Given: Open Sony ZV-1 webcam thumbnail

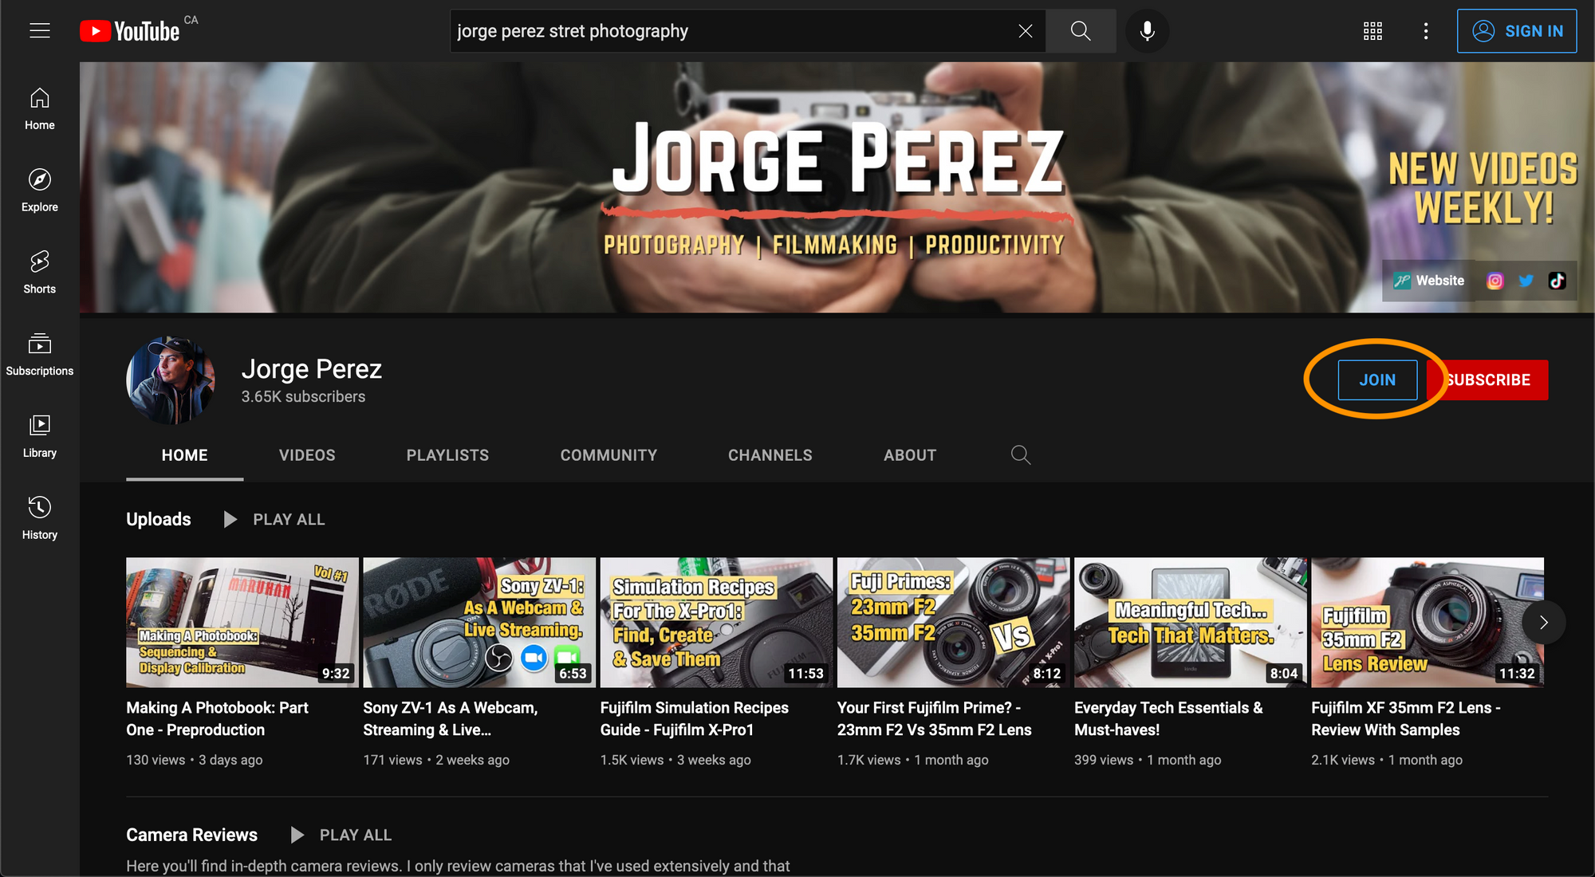Looking at the screenshot, I should point(479,623).
